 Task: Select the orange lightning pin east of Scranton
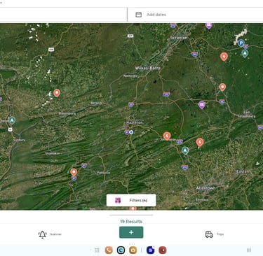coord(224,57)
